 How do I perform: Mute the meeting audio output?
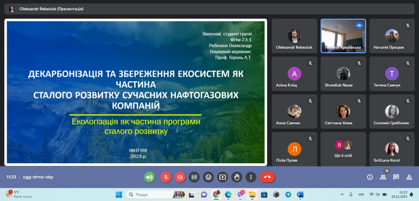[x=150, y=177]
